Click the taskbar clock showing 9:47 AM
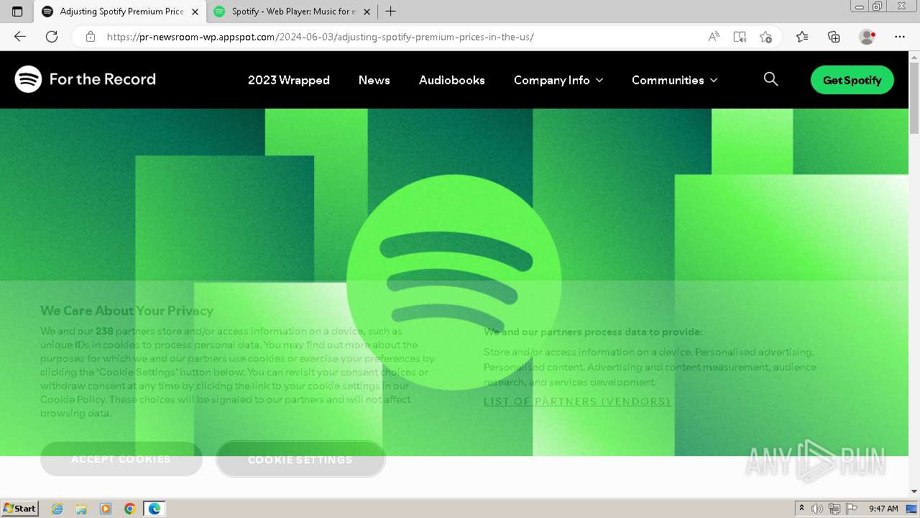Image resolution: width=920 pixels, height=518 pixels. click(883, 509)
